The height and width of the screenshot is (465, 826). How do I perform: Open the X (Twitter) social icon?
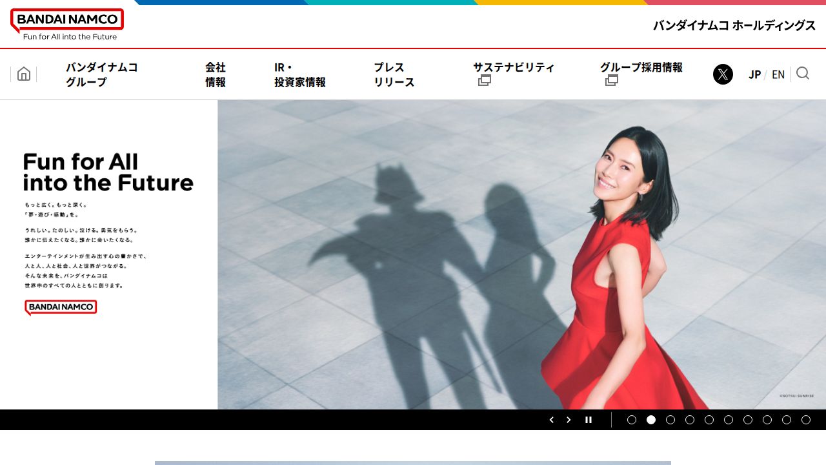(x=723, y=74)
